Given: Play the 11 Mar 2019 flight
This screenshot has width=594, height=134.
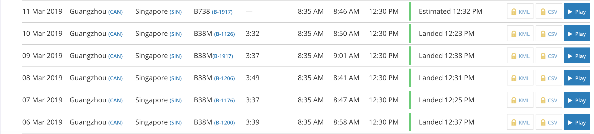Looking at the screenshot, I should click(x=577, y=12).
